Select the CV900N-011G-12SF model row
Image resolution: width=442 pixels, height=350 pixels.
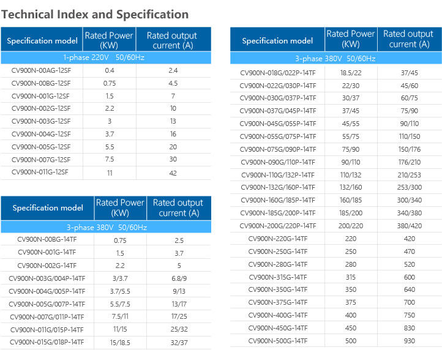[x=40, y=173]
